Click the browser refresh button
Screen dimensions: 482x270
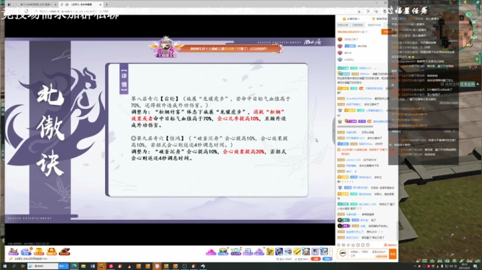(x=26, y=11)
